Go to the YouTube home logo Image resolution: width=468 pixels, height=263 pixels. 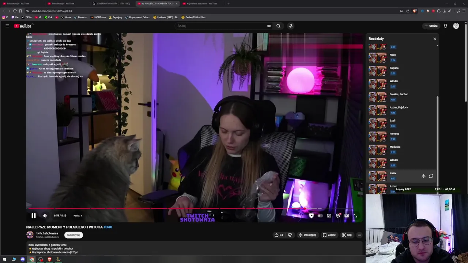coord(23,26)
